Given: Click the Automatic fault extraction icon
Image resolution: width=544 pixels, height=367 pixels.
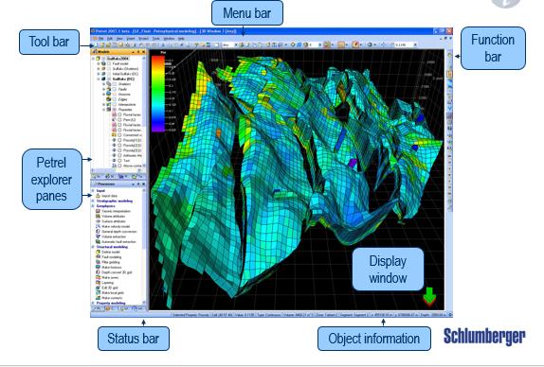Looking at the screenshot, I should click(99, 241).
